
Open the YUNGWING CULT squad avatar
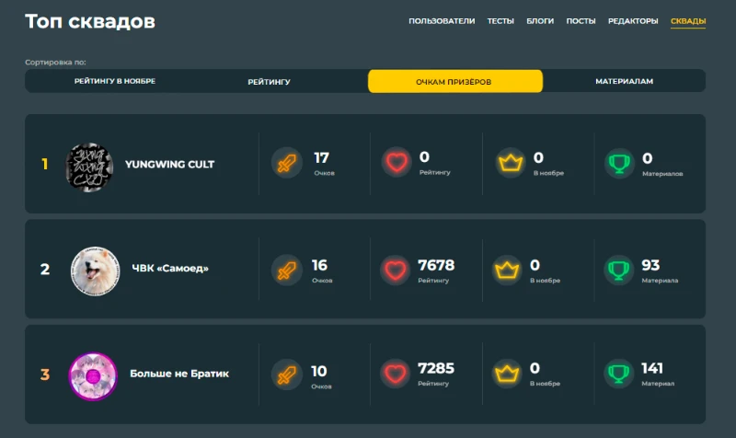coord(89,167)
